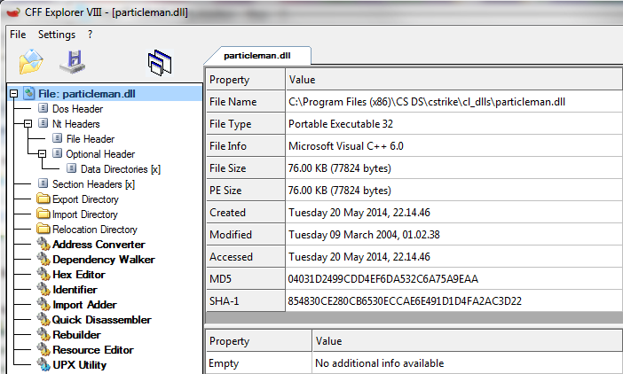Open the Import Adder tool
The width and height of the screenshot is (623, 374).
tap(84, 305)
